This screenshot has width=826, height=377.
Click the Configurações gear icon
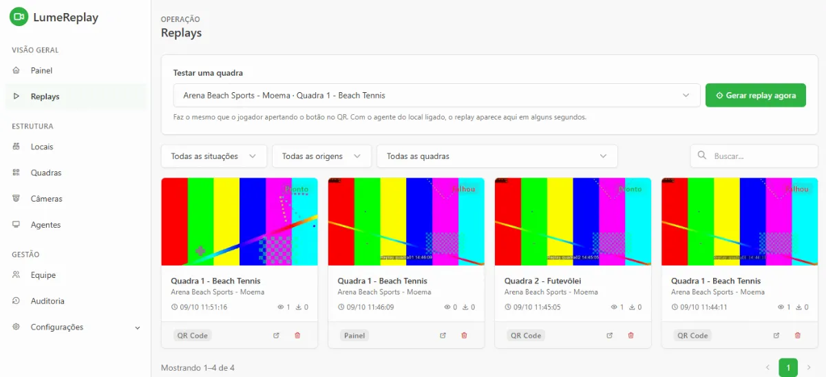pos(17,327)
